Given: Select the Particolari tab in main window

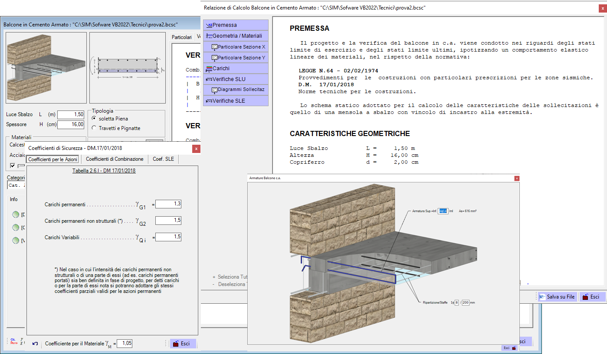Looking at the screenshot, I should 182,37.
